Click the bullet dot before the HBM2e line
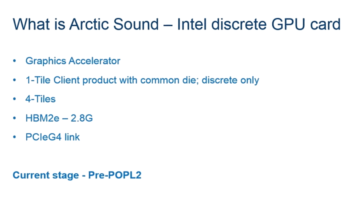Image resolution: width=352 pixels, height=201 pixels. coord(15,118)
